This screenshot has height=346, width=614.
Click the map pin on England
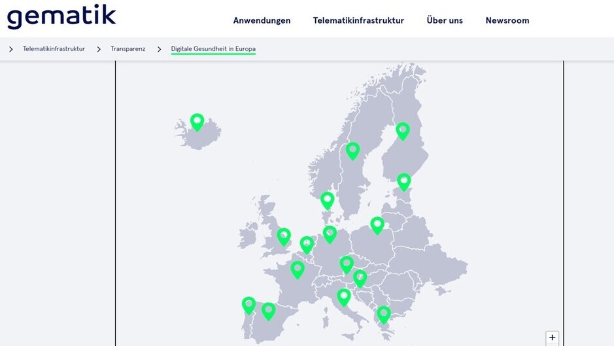(x=284, y=237)
